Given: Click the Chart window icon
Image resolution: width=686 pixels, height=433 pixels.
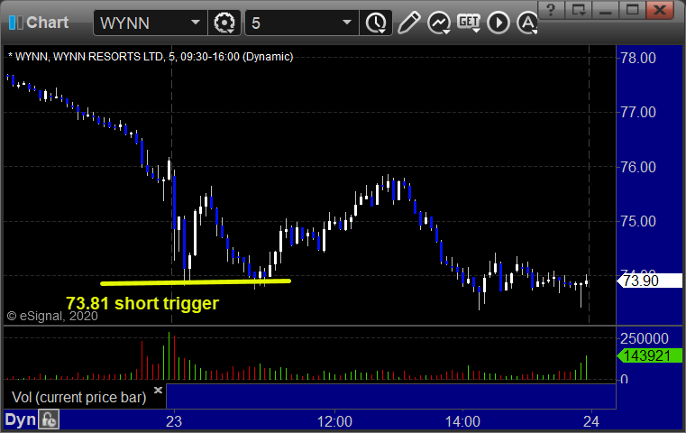Looking at the screenshot, I should tap(15, 23).
